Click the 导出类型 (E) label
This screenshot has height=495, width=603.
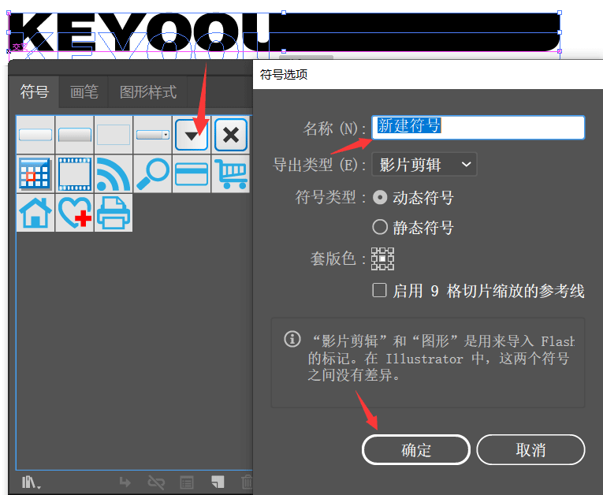(x=318, y=165)
